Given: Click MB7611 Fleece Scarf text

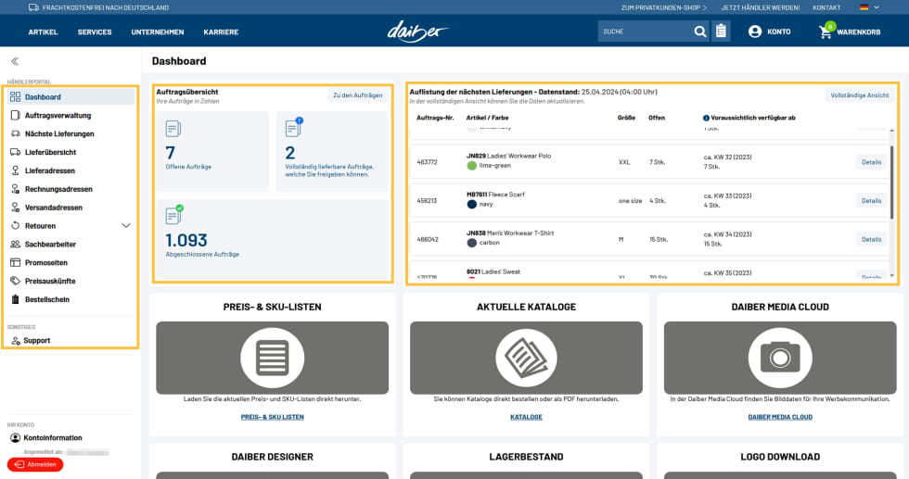Looking at the screenshot, I should (x=495, y=195).
